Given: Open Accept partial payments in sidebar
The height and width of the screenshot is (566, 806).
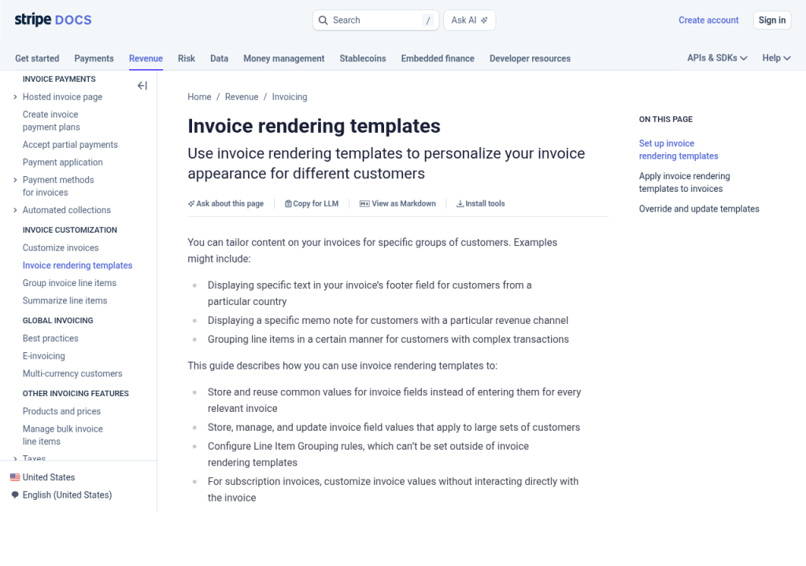Looking at the screenshot, I should click(70, 145).
